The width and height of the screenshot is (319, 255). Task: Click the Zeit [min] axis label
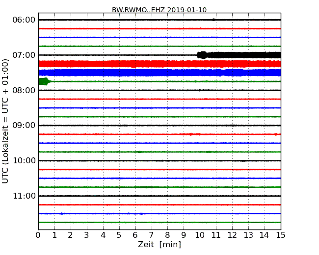[x=159, y=244]
